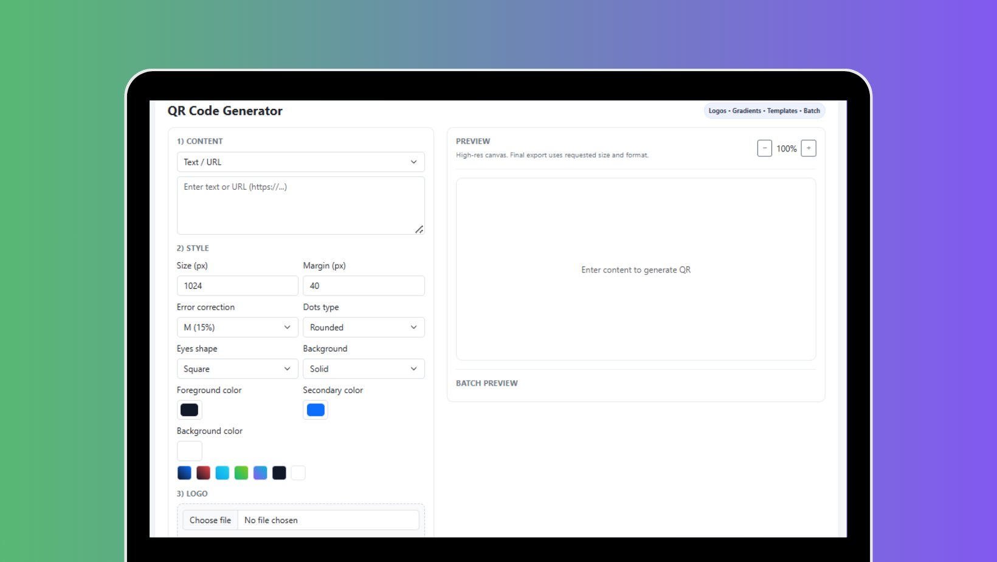Apply the red gradient preset swatch
Image resolution: width=997 pixels, height=562 pixels.
tap(203, 473)
